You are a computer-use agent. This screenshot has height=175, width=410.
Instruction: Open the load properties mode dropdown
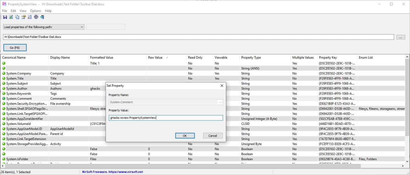point(81,27)
